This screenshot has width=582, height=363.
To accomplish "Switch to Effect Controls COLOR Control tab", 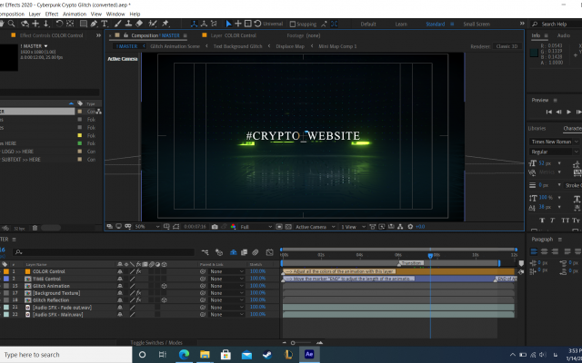I will point(51,35).
